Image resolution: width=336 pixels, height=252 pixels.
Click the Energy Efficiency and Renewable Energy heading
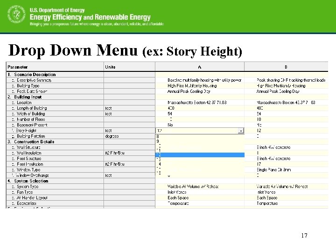pos(90,17)
